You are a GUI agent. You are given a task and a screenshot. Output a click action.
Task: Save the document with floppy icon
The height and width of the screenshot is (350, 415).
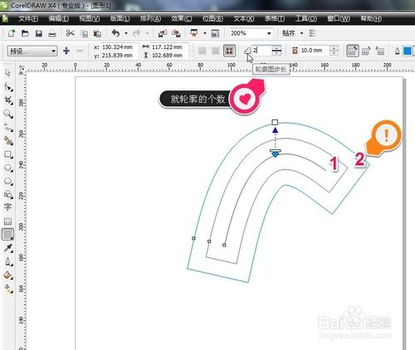pyautogui.click(x=39, y=33)
